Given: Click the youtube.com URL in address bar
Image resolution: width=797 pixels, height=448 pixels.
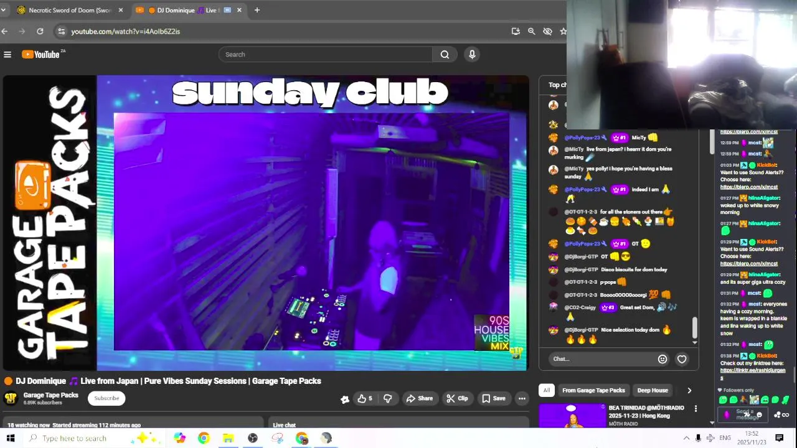Looking at the screenshot, I should click(x=125, y=31).
